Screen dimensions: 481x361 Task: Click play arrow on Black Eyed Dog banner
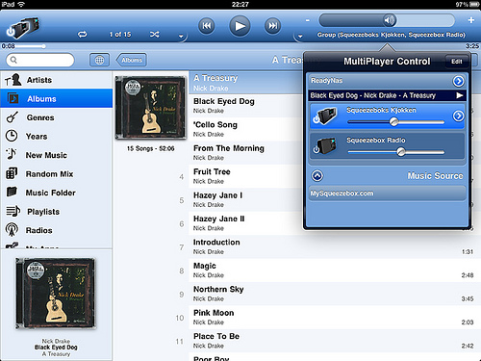point(460,95)
